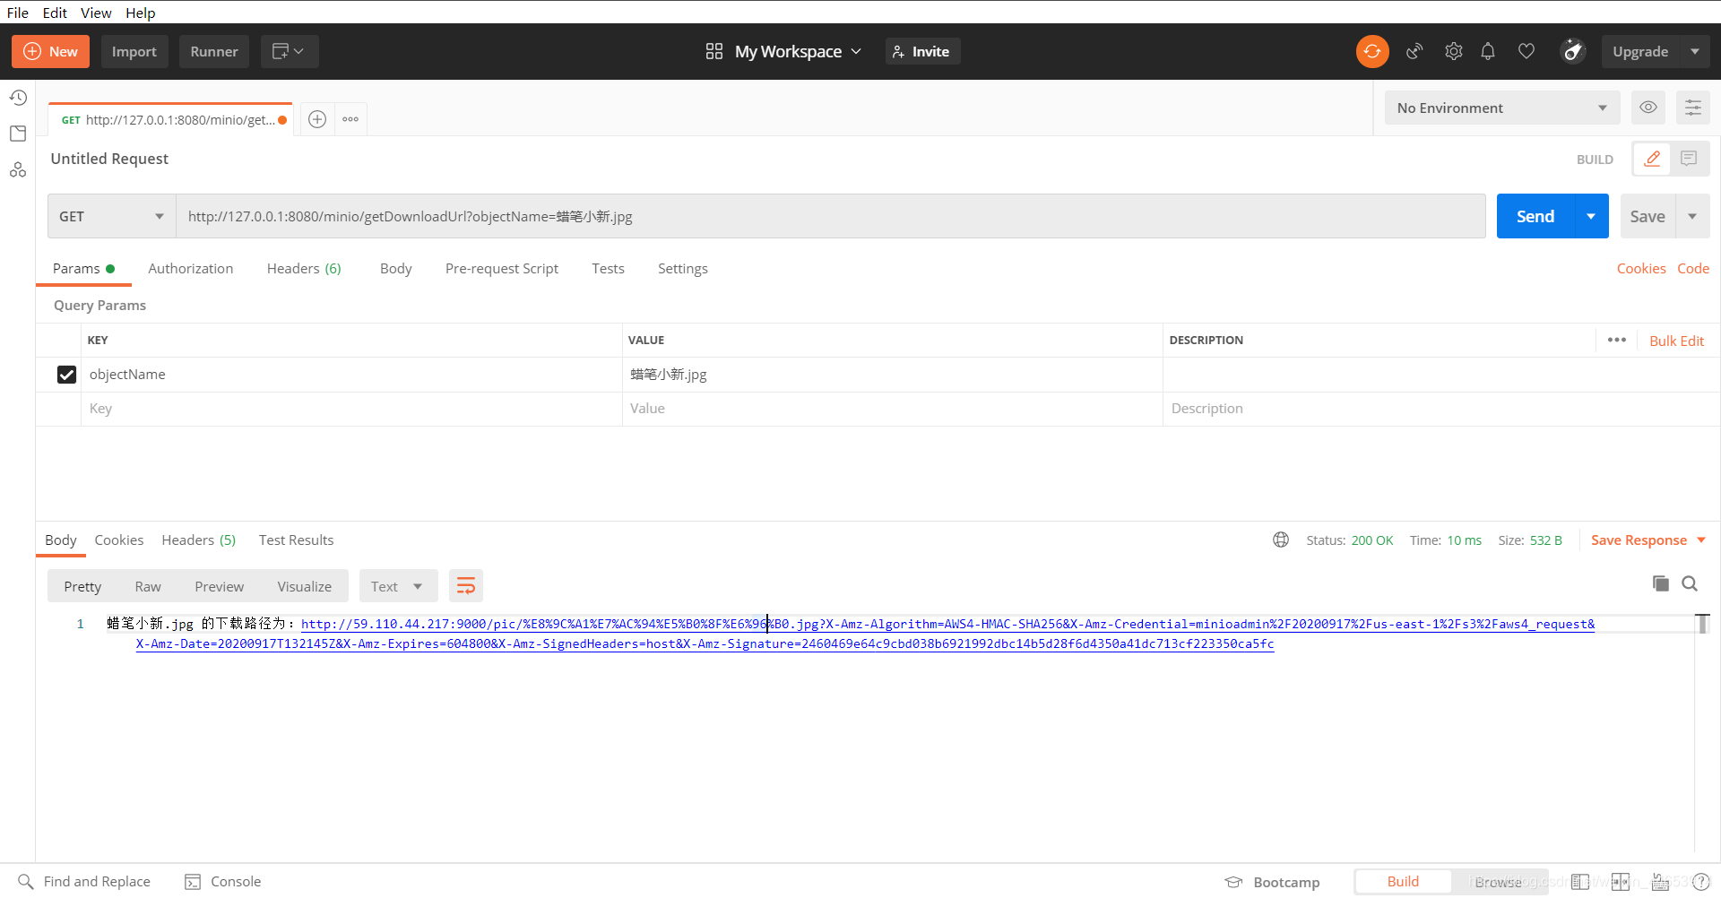The image size is (1721, 898).
Task: Click the orange New button
Action: (x=50, y=52)
